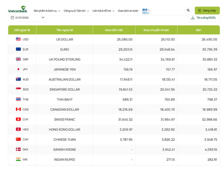Image resolution: width=223 pixels, height=170 pixels.
Task: Click the EUR transfer value 29,548.64
Action: tap(167, 49)
